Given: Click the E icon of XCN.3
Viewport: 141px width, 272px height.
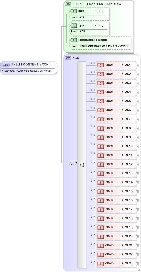Looking at the screenshot, I should (x=100, y=83).
